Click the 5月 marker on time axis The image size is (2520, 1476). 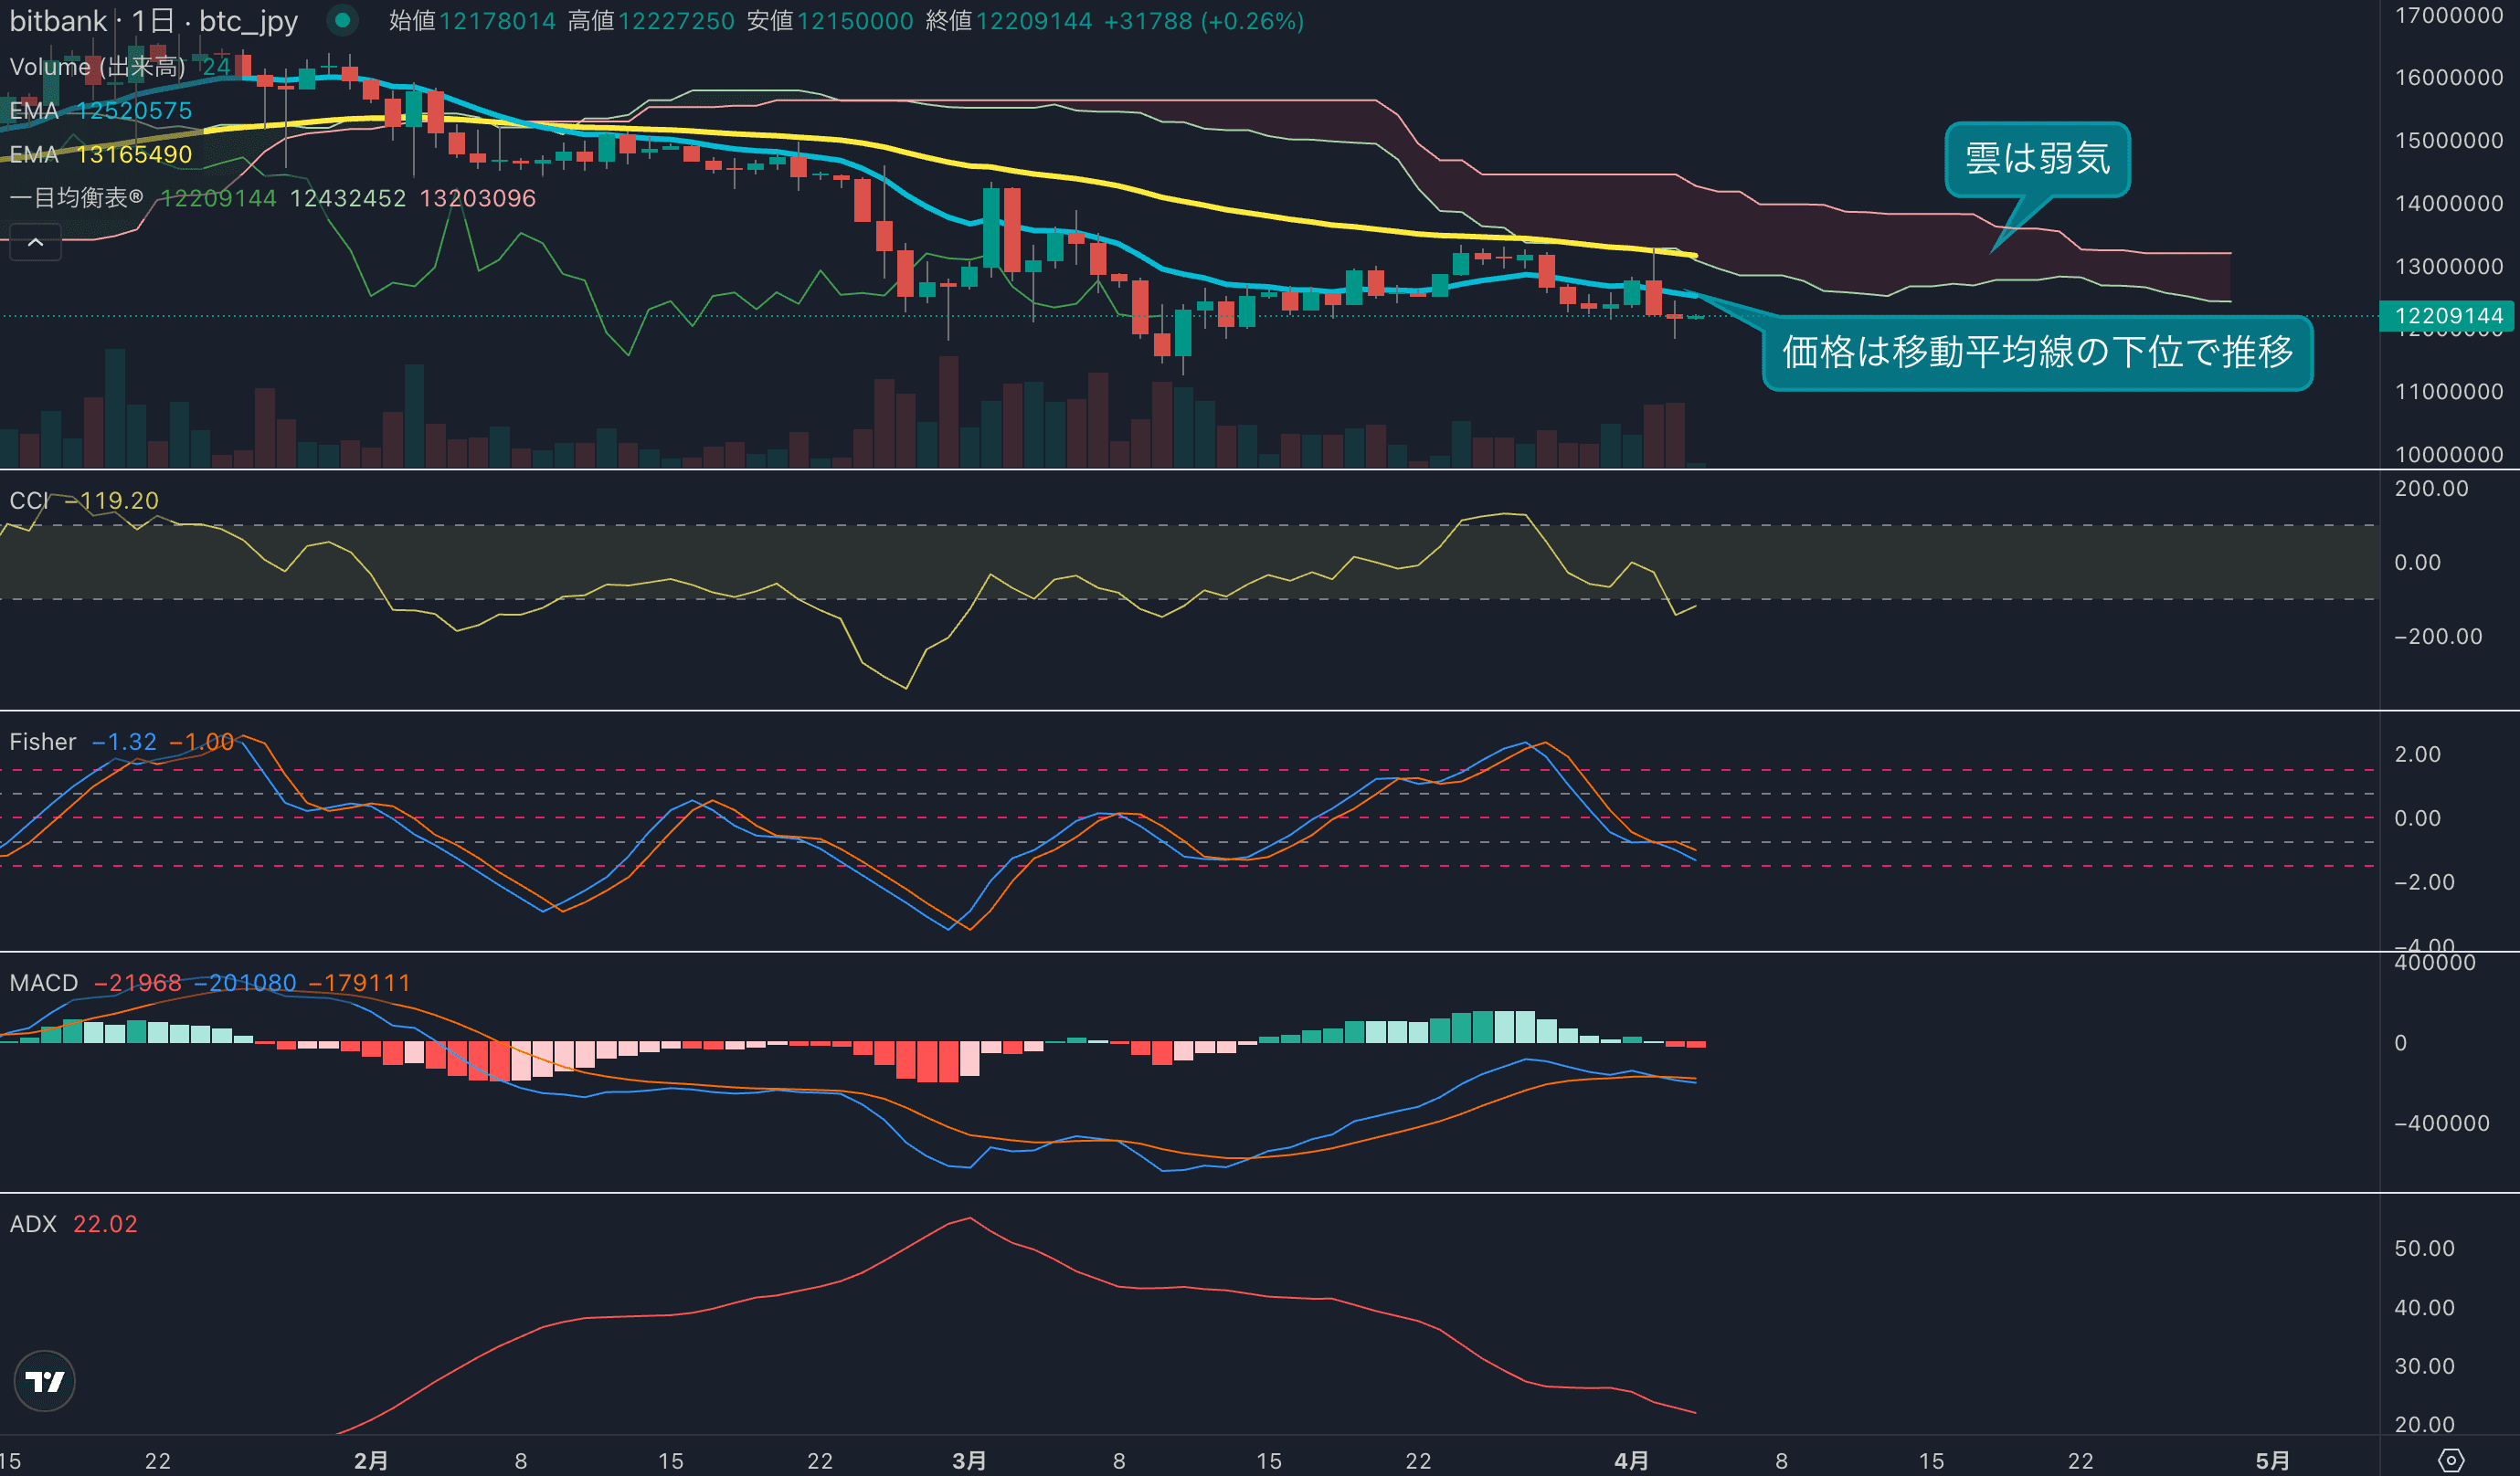click(x=2272, y=1460)
